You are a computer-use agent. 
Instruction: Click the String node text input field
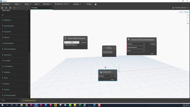pyautogui.click(x=107, y=52)
